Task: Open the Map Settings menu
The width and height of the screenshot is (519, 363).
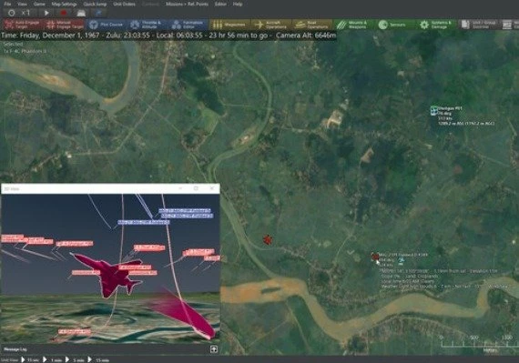Action: (64, 5)
